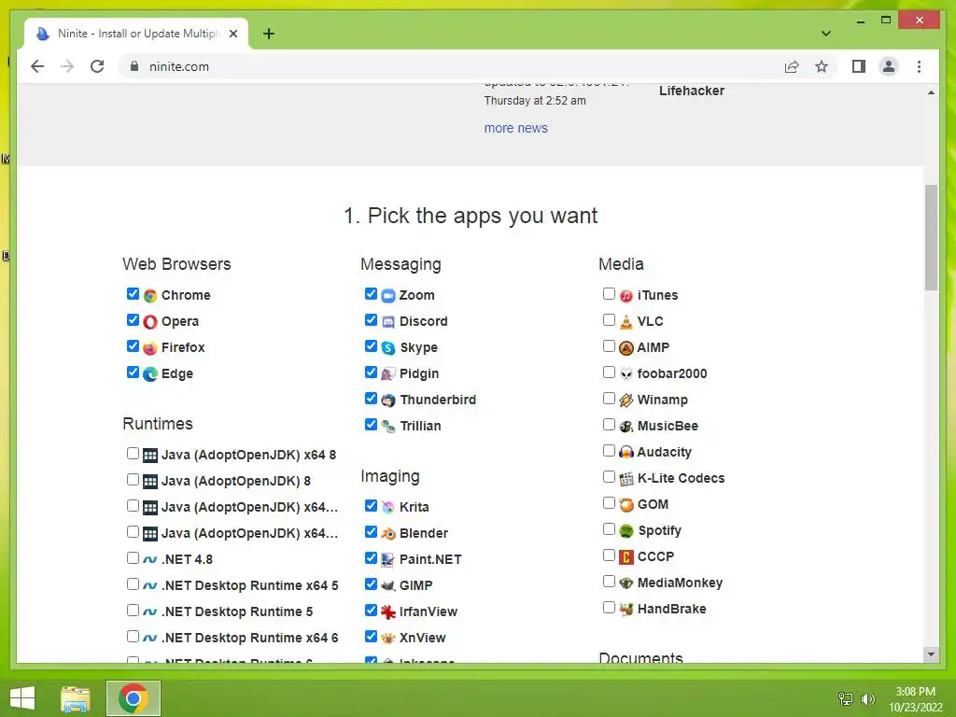Click the Chrome app icon in Web Browsers
This screenshot has width=956, height=717.
(150, 296)
